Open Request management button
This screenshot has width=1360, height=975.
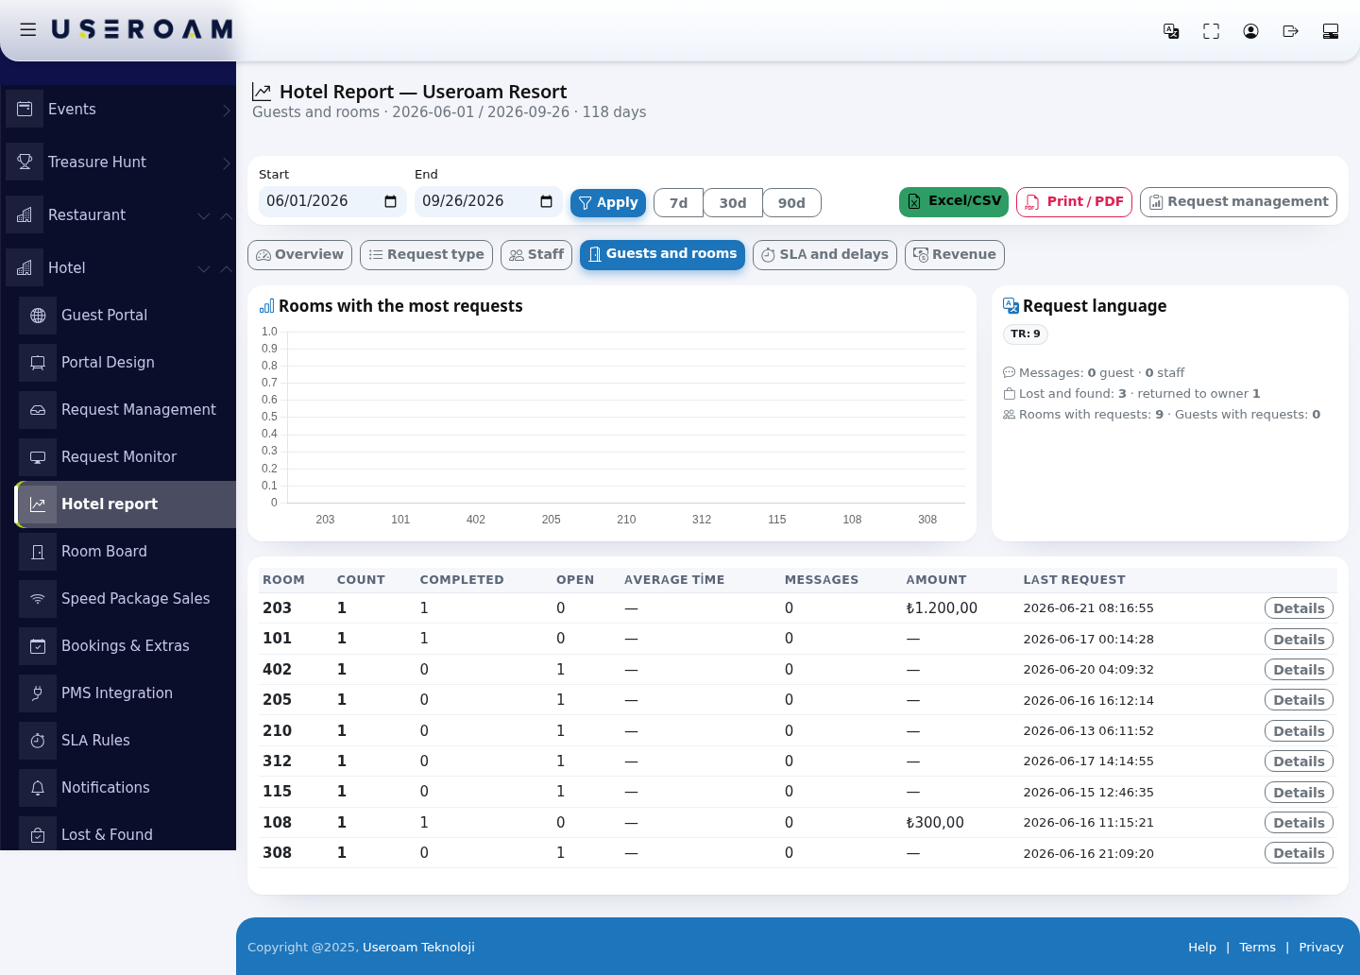1238,202
